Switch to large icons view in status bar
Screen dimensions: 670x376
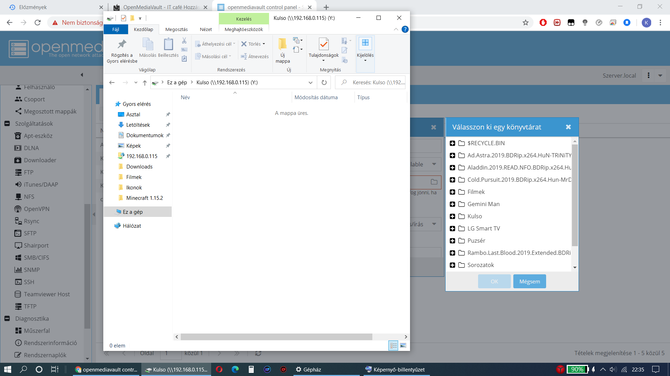[403, 345]
